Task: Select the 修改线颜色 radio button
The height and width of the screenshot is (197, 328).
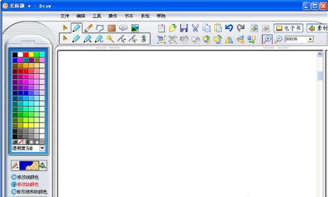Action: [x=14, y=177]
